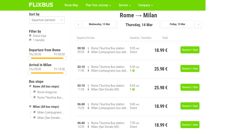The height and width of the screenshot is (134, 241).
Task: Click route stops icon of 06:40–15:20 trip
Action: (x=88, y=106)
